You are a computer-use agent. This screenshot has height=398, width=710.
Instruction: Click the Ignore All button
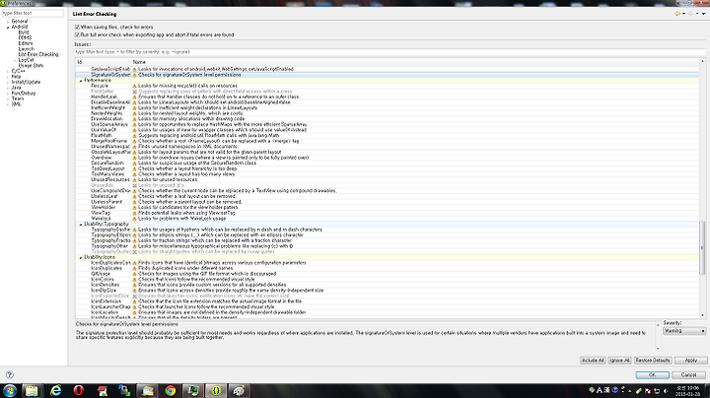pyautogui.click(x=619, y=361)
